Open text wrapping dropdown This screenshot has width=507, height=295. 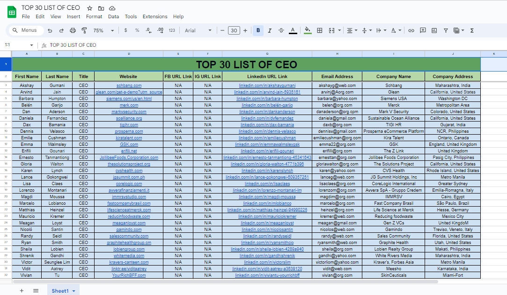point(381,30)
